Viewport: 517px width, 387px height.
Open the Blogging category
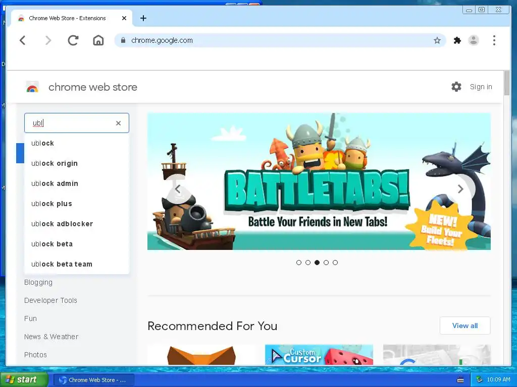click(x=38, y=282)
